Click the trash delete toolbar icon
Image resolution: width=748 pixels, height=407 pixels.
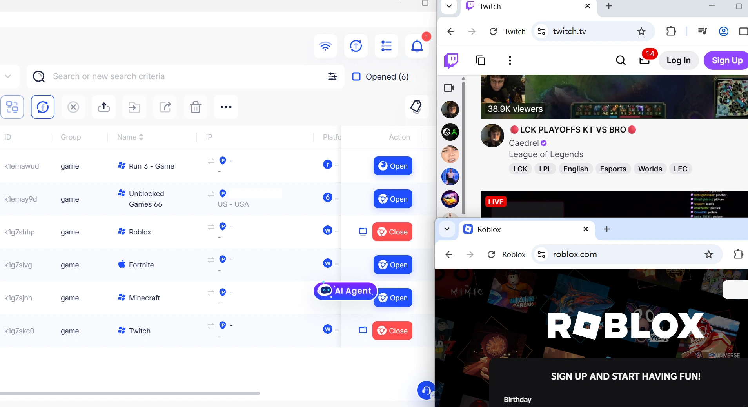tap(196, 107)
